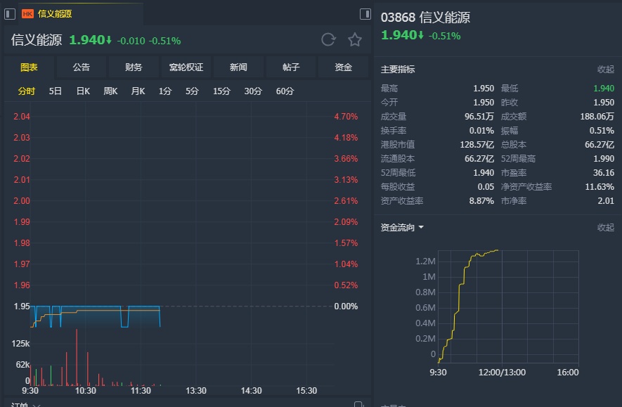Switch to the 图表 tab
The height and width of the screenshot is (407, 622).
click(29, 67)
